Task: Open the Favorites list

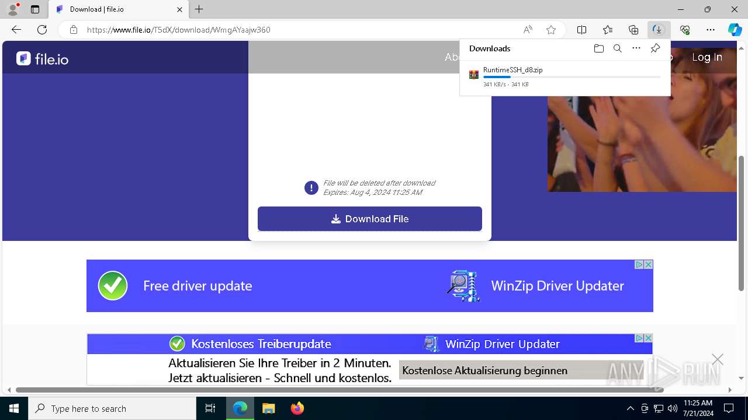Action: tap(608, 30)
